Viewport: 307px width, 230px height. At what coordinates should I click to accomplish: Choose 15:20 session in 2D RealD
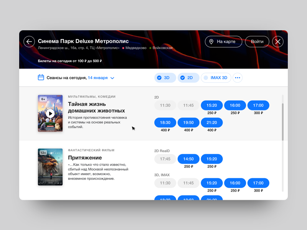[x=212, y=159]
